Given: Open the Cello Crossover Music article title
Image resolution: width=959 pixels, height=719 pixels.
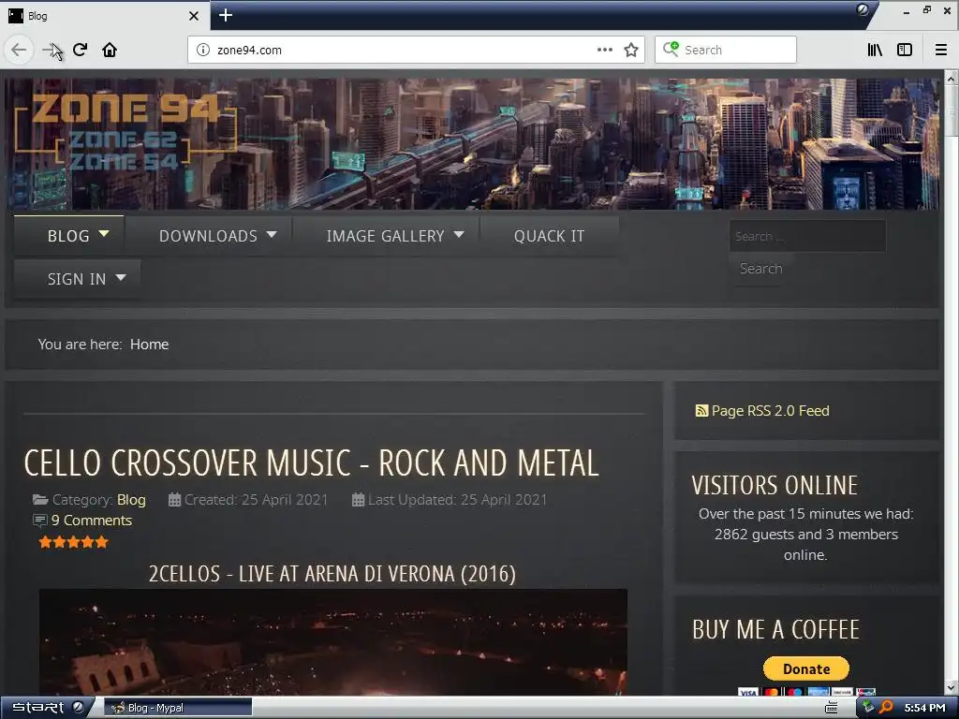Looking at the screenshot, I should (x=311, y=462).
